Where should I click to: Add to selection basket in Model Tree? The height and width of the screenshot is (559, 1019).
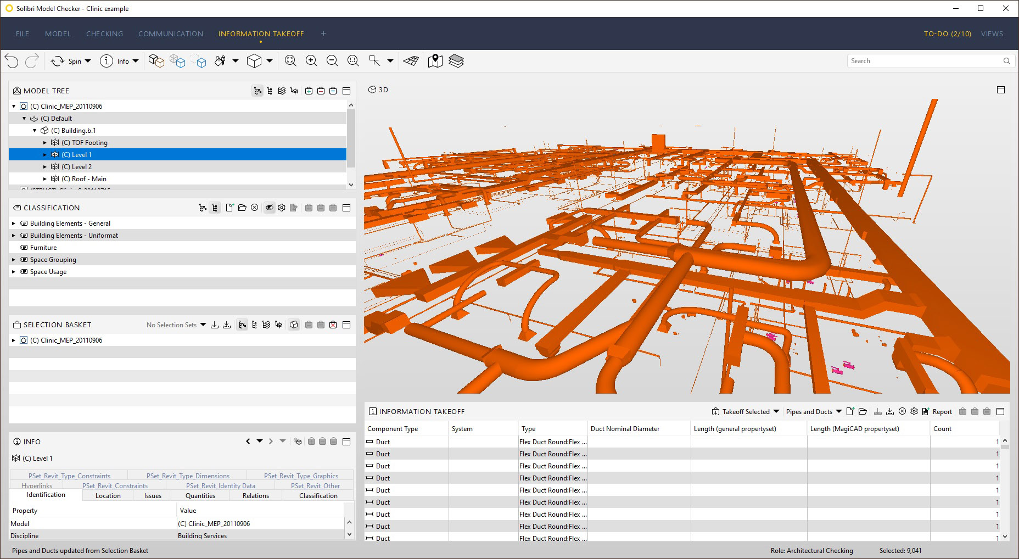click(x=309, y=91)
